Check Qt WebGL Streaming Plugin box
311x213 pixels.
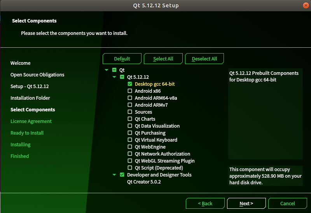(130, 161)
